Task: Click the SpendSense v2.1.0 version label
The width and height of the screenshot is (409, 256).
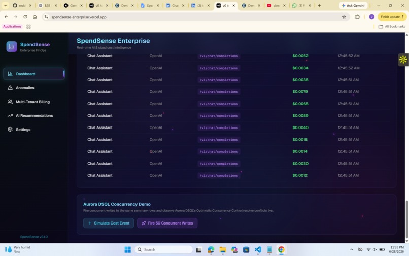Action: [x=34, y=237]
